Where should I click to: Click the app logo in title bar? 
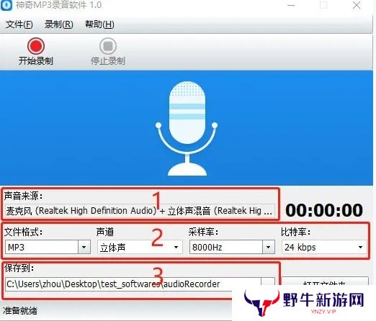coord(6,5)
